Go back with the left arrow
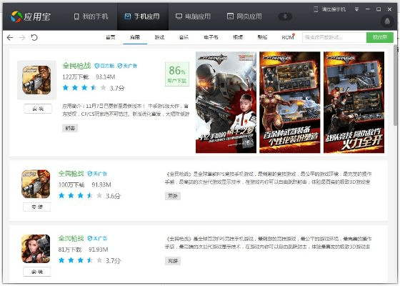 [10, 37]
